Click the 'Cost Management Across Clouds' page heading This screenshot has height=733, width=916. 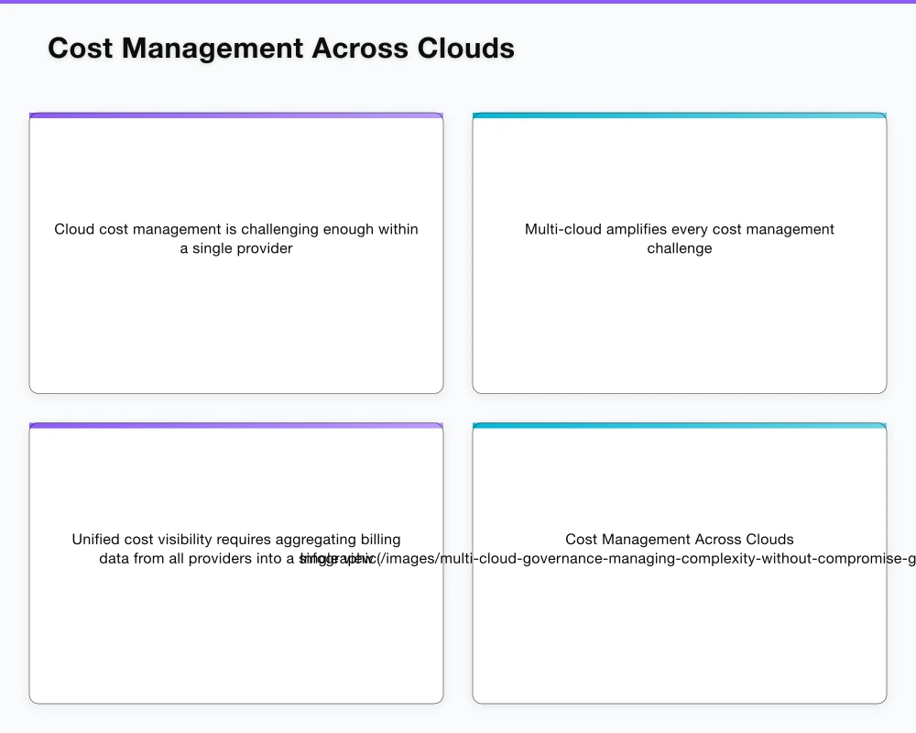pos(280,48)
